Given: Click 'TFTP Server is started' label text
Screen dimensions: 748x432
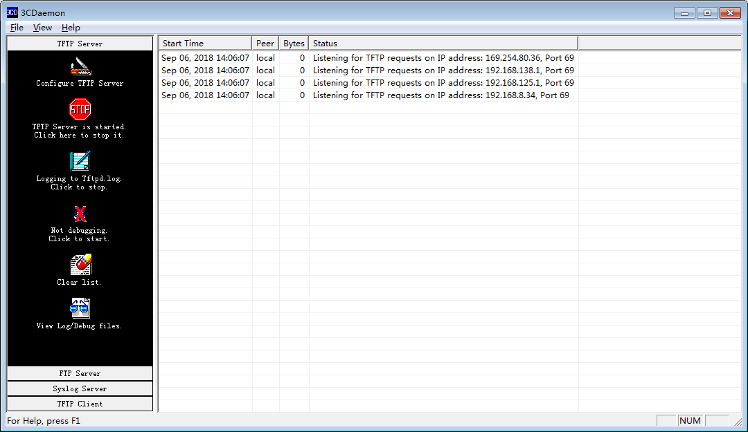Looking at the screenshot, I should point(79,126).
